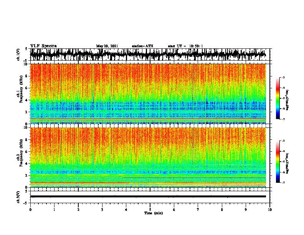
Task: Select the "start UT = 10:50: 1" text
Action: (185, 46)
